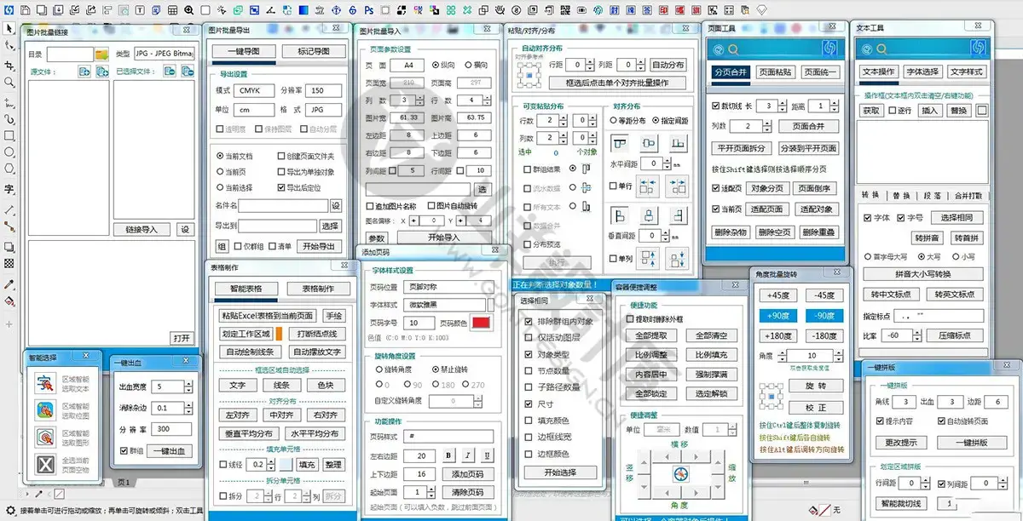Click 链接导入 button
Image resolution: width=1023 pixels, height=521 pixels.
[142, 230]
